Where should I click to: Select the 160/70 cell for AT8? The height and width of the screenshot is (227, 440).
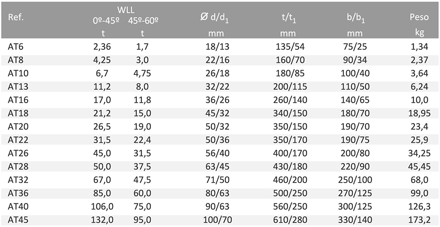[x=290, y=60]
